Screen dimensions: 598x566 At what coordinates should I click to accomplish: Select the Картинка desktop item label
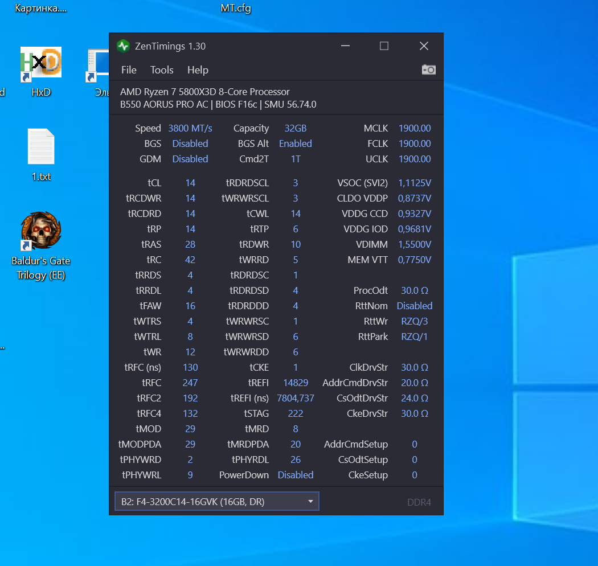pyautogui.click(x=41, y=8)
